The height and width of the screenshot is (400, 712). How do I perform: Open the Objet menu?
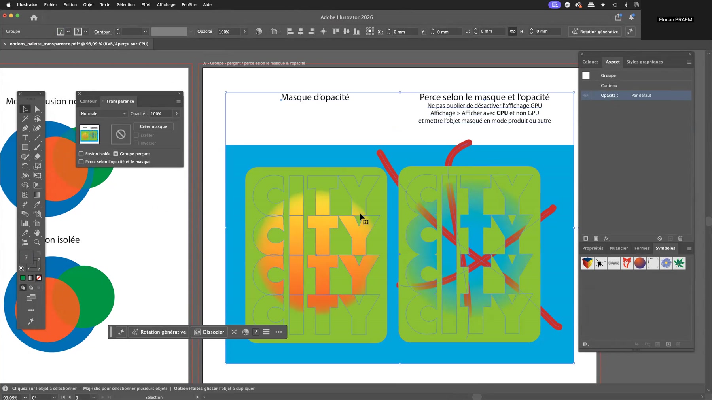coord(88,5)
